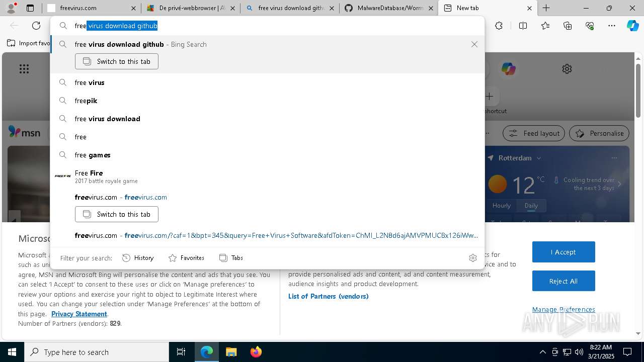Switch to De privé-webbrowser tab

[191, 8]
